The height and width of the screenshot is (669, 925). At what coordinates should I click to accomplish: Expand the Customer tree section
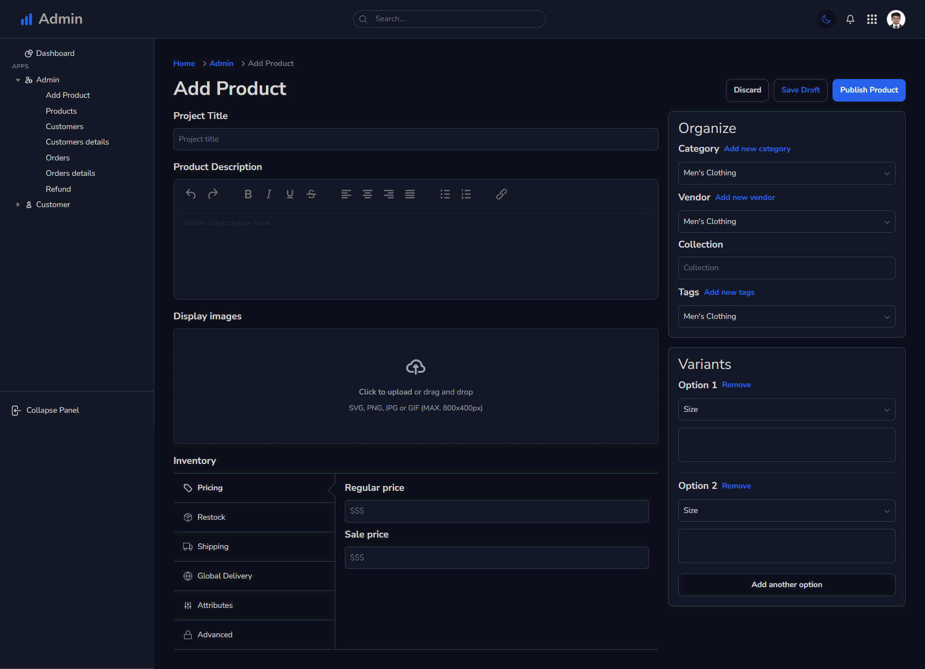click(18, 205)
